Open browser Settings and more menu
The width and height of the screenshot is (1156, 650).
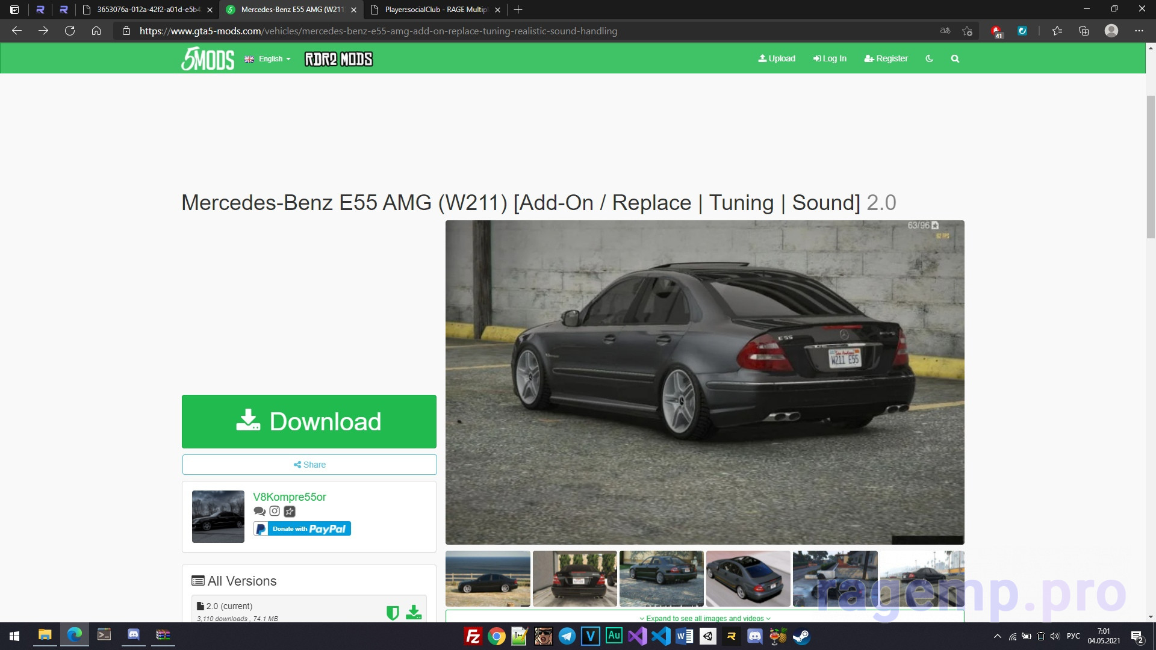tap(1139, 31)
